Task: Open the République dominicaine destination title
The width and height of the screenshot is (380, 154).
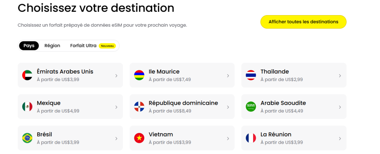Action: coord(183,103)
